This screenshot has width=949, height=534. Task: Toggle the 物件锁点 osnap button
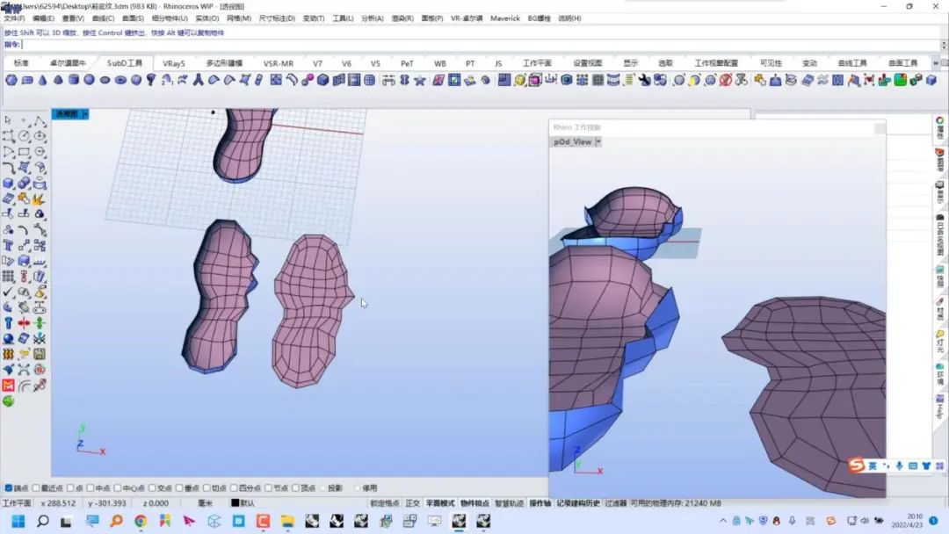pos(474,503)
